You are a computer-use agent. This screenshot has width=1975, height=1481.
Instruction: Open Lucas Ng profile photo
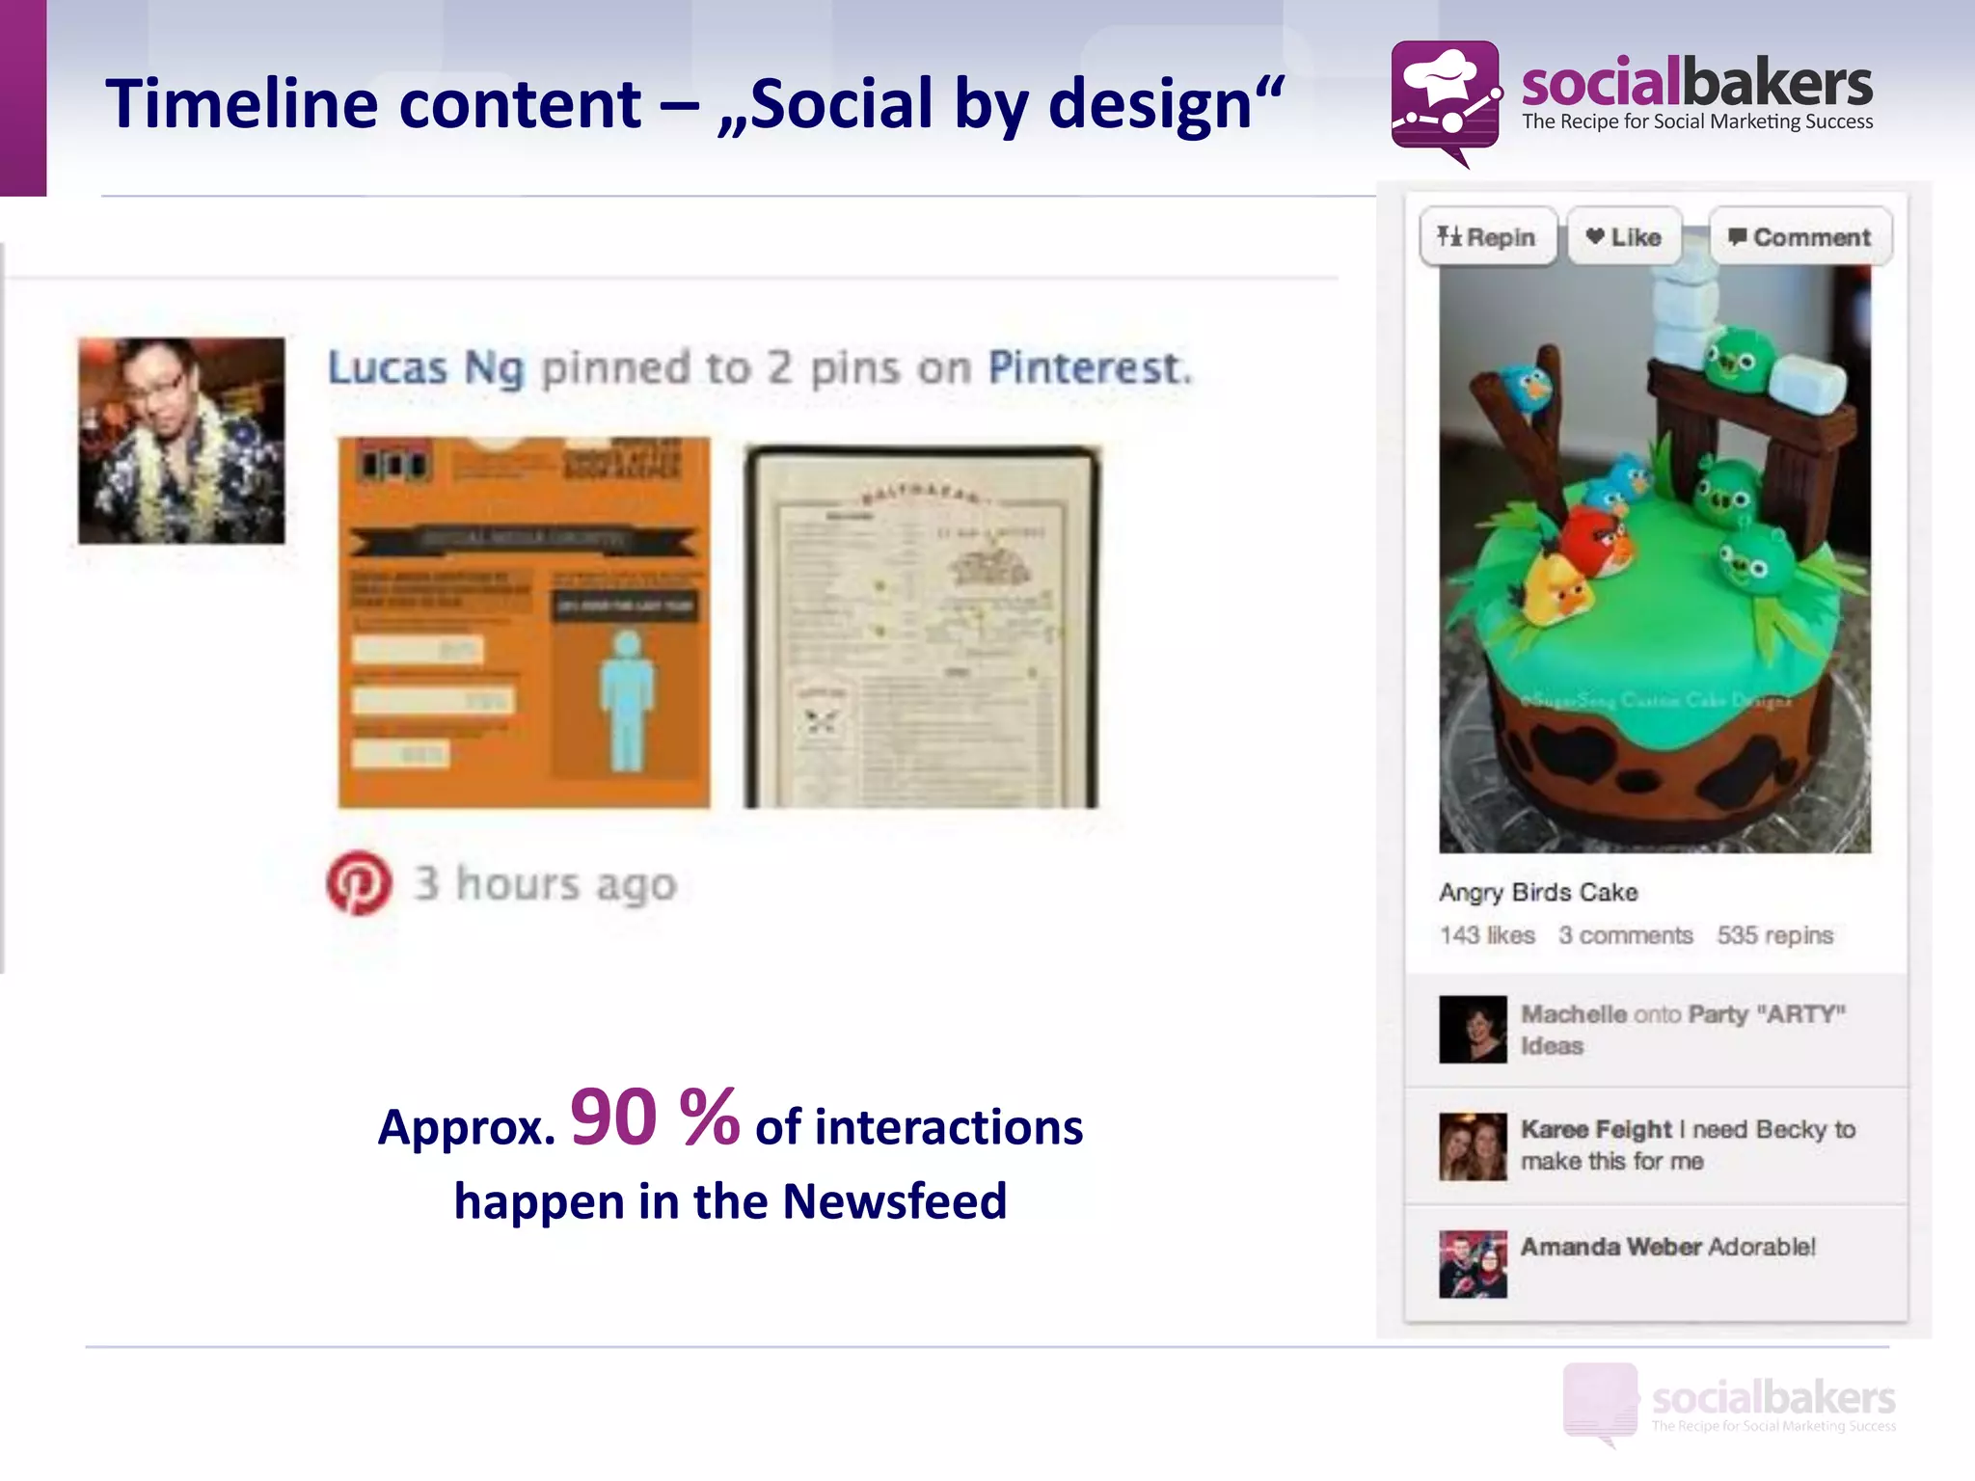point(181,441)
